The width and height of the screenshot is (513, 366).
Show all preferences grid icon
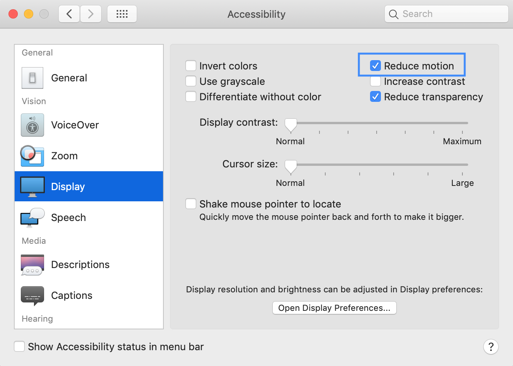pyautogui.click(x=122, y=14)
